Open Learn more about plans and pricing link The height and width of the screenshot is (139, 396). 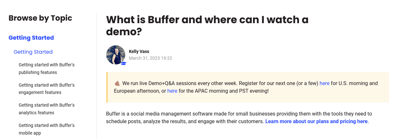(316, 121)
